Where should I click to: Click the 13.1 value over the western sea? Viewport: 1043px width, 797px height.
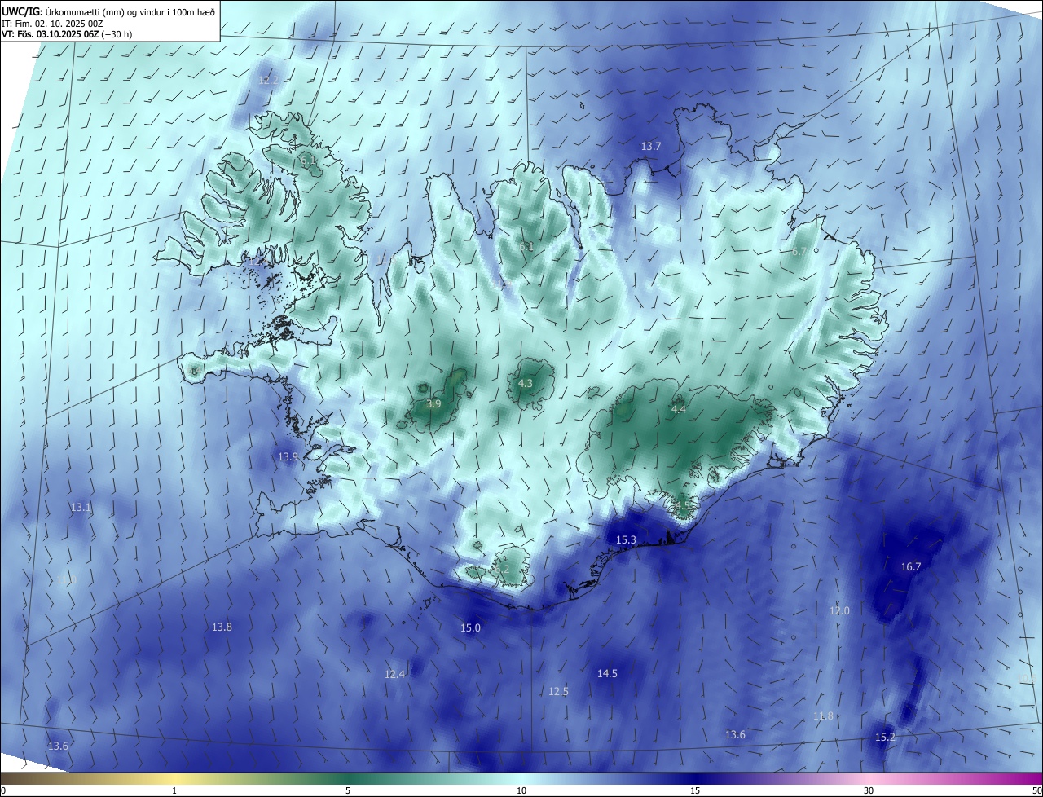point(81,507)
